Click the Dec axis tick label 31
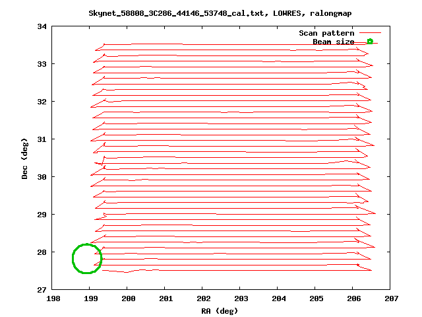 point(42,139)
